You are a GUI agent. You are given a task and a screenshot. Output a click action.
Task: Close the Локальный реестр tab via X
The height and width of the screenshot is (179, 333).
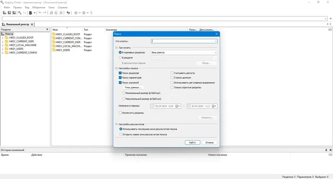coord(32,25)
